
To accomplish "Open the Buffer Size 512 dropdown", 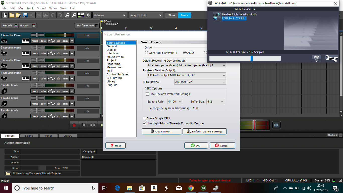I will (x=215, y=102).
